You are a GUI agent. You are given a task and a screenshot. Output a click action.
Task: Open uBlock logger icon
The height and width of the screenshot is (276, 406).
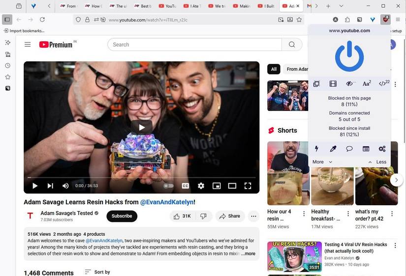tap(366, 149)
